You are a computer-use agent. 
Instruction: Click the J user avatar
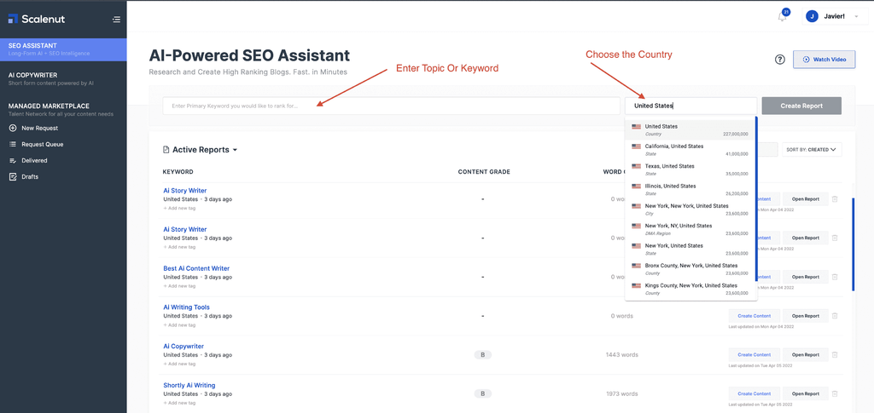[x=813, y=17]
